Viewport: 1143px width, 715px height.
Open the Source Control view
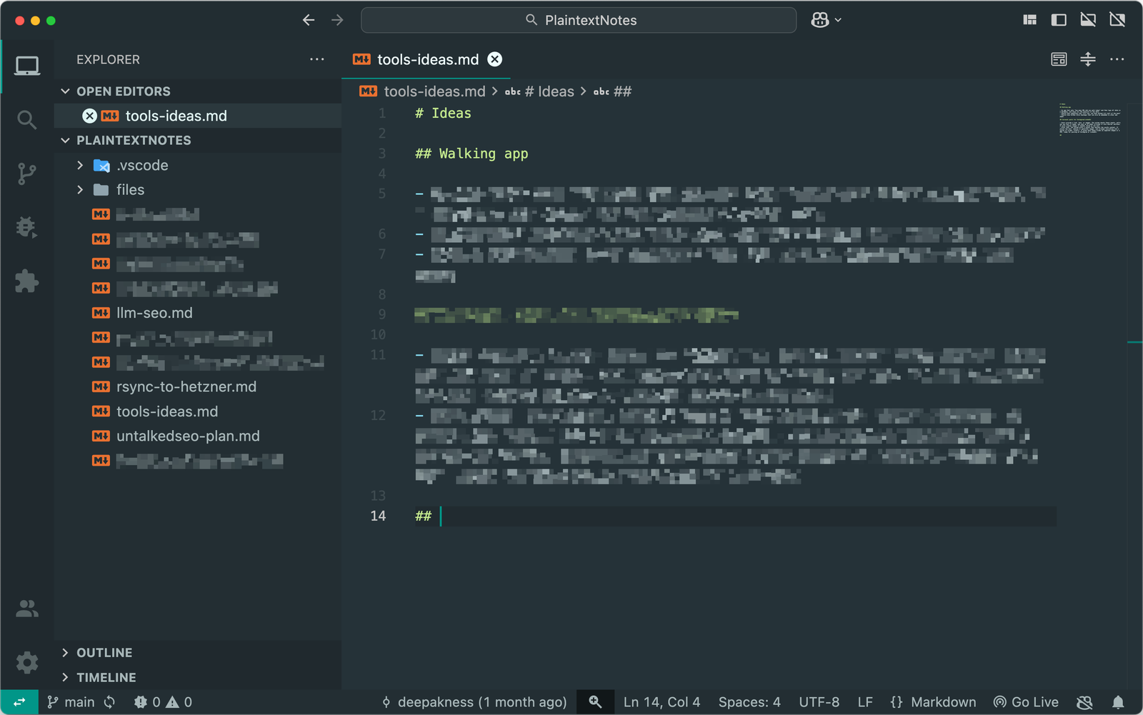[x=26, y=174]
